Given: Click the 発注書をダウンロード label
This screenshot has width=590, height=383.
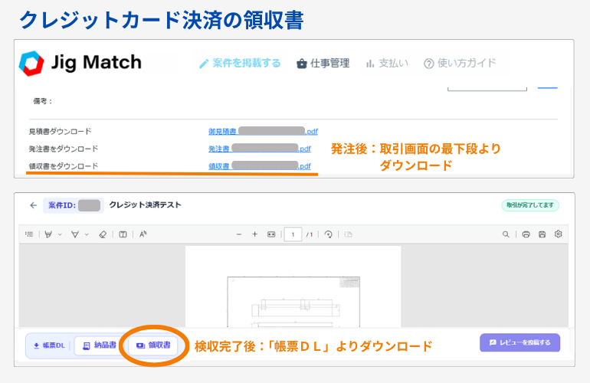Looking at the screenshot, I should pos(64,149).
